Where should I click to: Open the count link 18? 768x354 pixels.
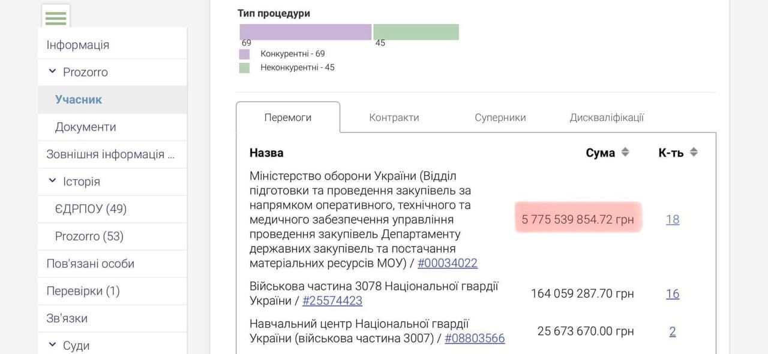tap(673, 219)
